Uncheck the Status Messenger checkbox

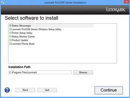[x=10, y=26]
